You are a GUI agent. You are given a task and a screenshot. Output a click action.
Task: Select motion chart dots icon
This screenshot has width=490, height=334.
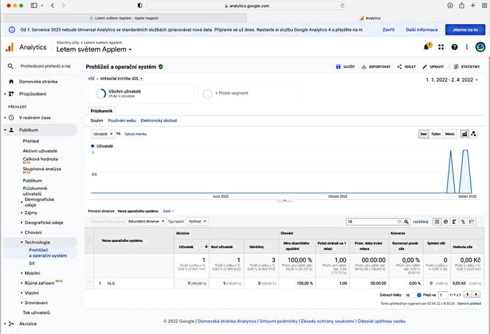(x=474, y=134)
